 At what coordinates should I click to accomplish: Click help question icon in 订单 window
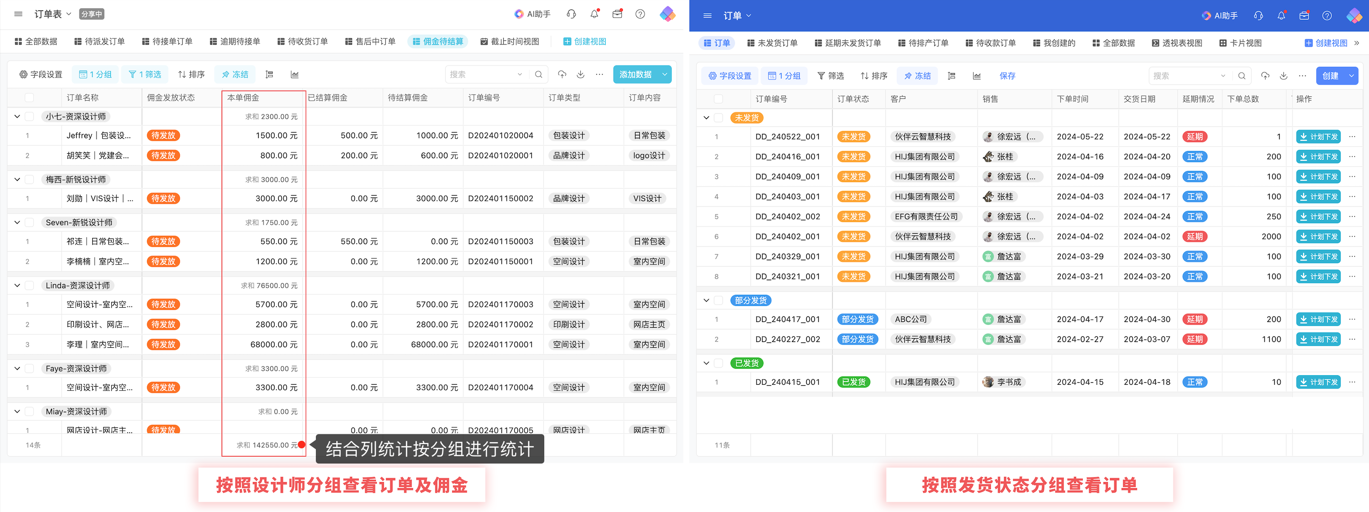1327,16
